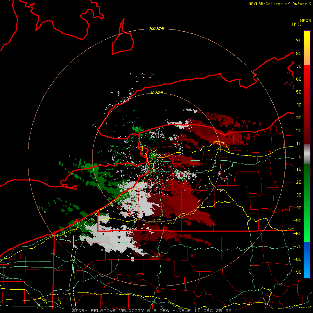Click the 20 value on velocity scale
The width and height of the screenshot is (313, 313).
(299, 131)
